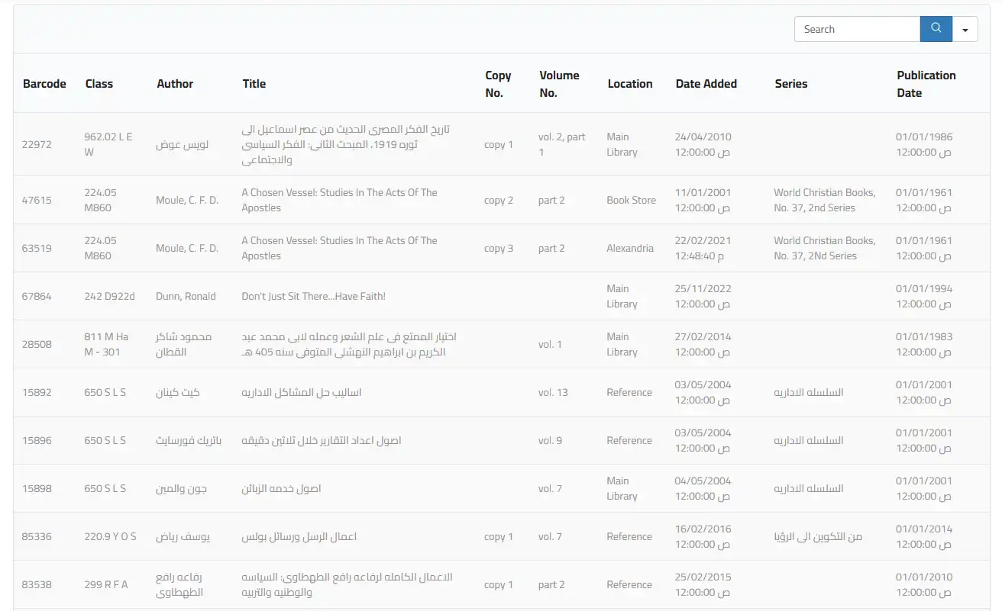The width and height of the screenshot is (1002, 611).
Task: Sort by the Class column header
Action: point(99,84)
